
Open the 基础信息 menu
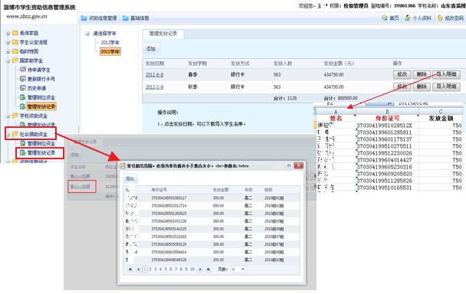(136, 18)
